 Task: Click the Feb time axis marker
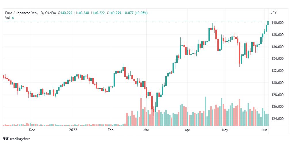pos(110,130)
